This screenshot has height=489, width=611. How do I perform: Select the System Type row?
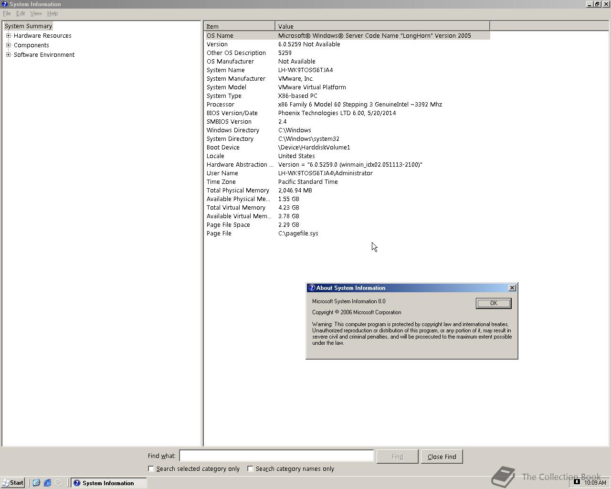[348, 96]
